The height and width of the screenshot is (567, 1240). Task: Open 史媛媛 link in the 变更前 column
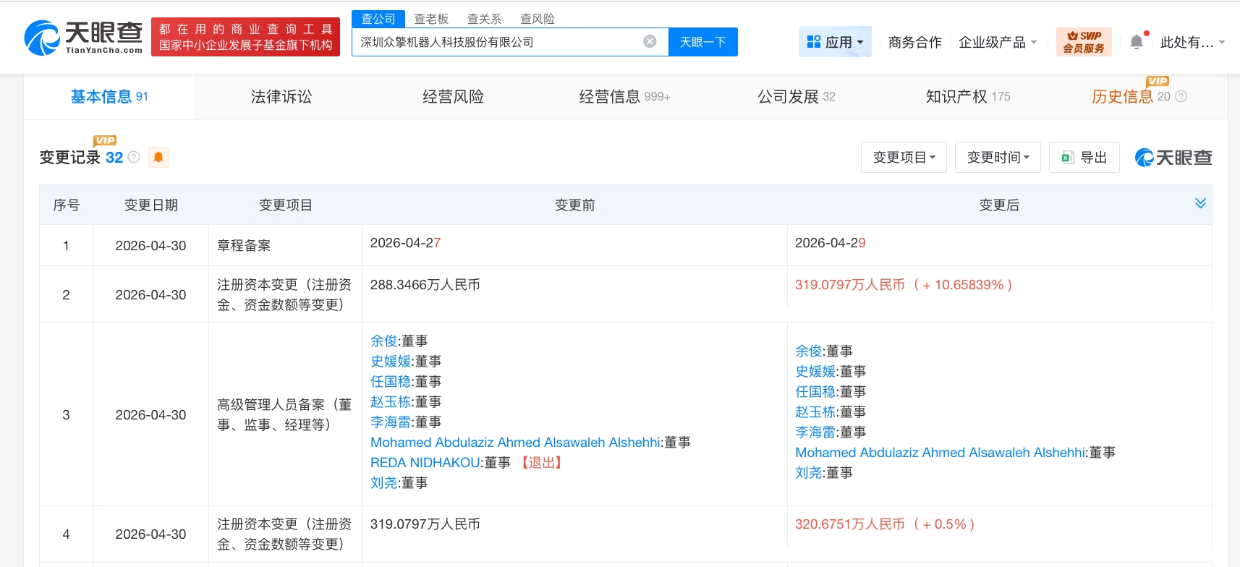[x=391, y=361]
